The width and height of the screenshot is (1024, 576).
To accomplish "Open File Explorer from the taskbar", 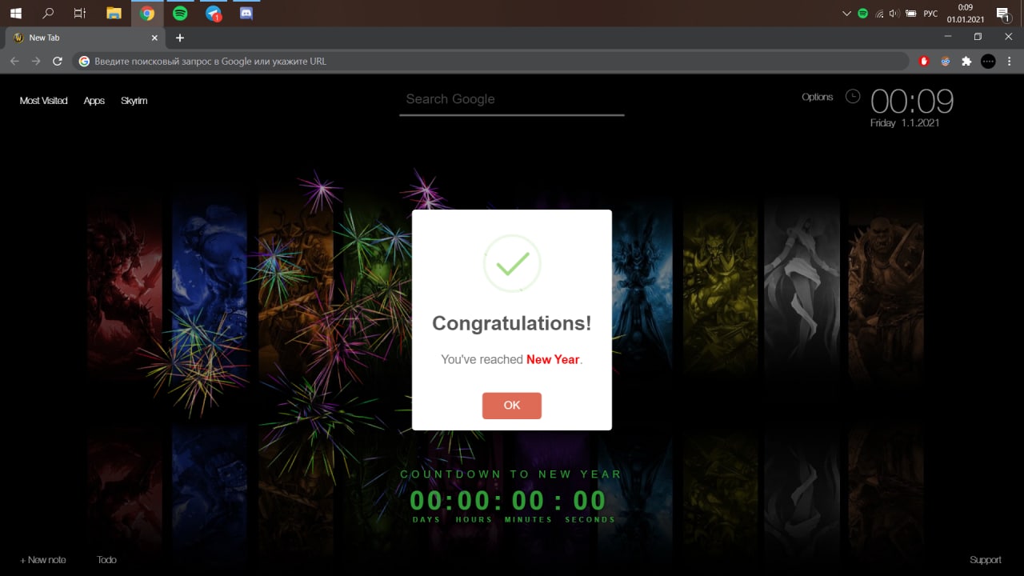I will 114,13.
